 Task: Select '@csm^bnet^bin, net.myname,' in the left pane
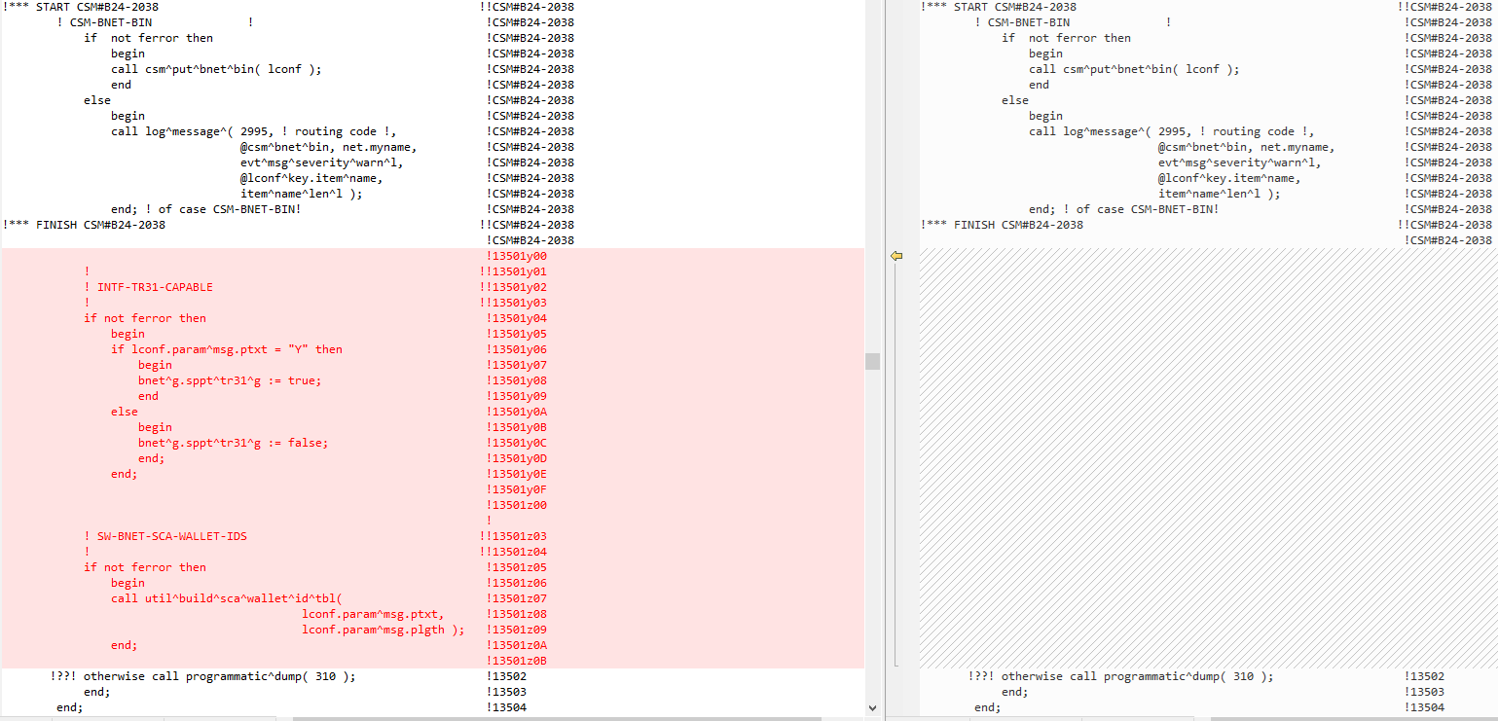[x=329, y=147]
